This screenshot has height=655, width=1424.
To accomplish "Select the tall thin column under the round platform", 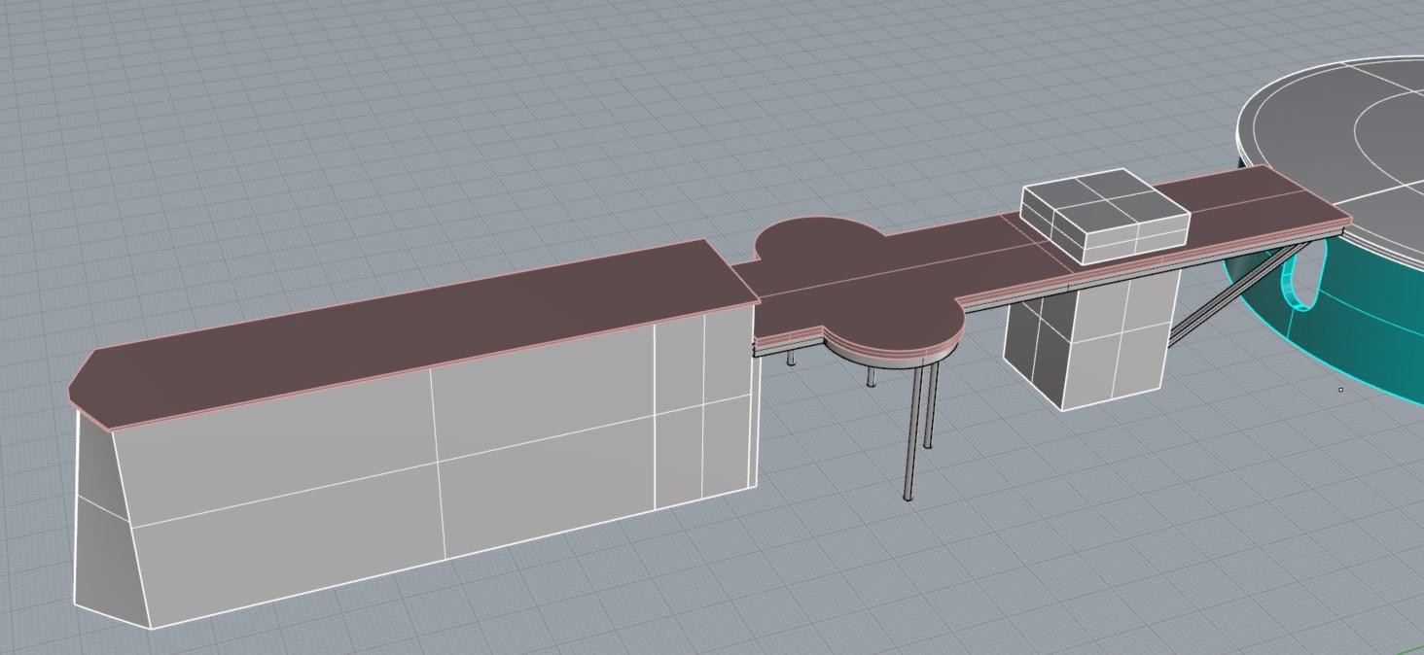I will pyautogui.click(x=911, y=432).
